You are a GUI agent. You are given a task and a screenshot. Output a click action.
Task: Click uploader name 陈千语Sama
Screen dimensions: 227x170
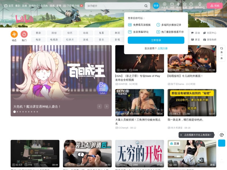[x=177, y=84]
